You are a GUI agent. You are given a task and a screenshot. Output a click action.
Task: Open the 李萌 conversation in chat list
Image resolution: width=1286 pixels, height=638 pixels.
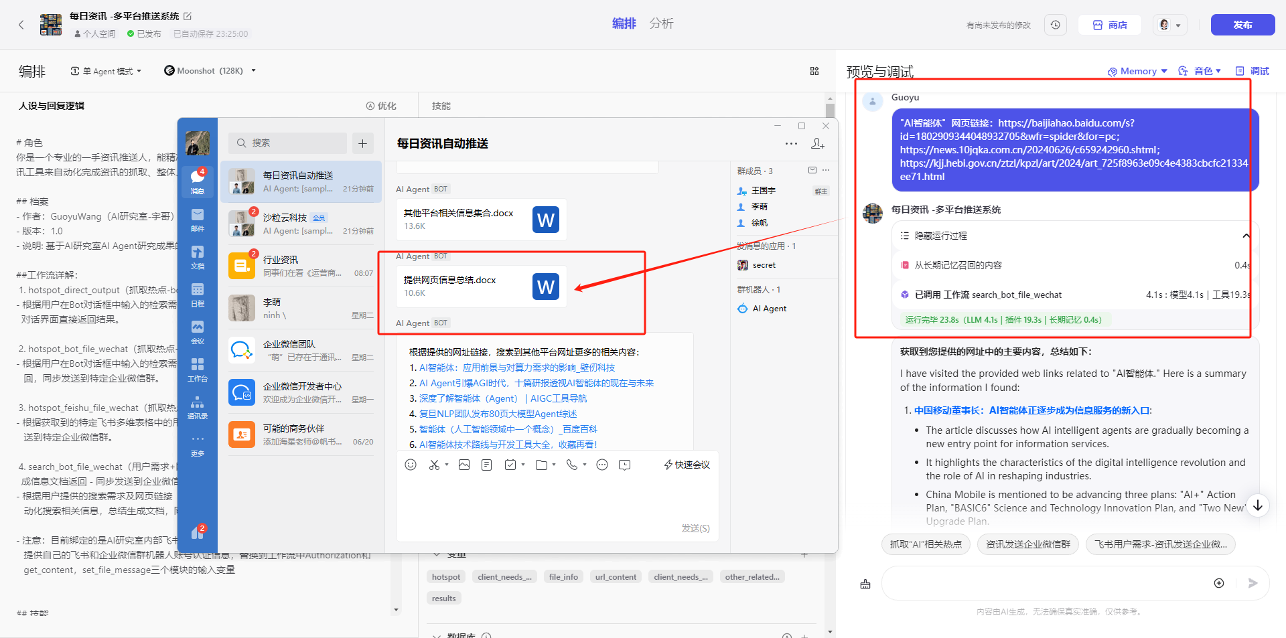[301, 308]
